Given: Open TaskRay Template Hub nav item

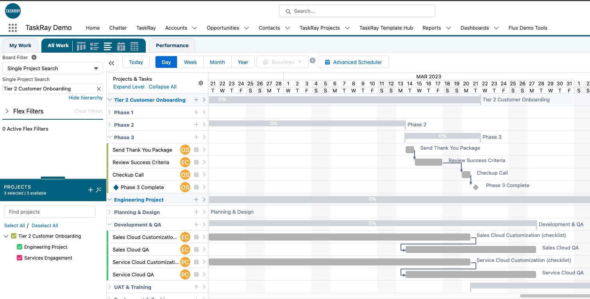Looking at the screenshot, I should click(386, 28).
